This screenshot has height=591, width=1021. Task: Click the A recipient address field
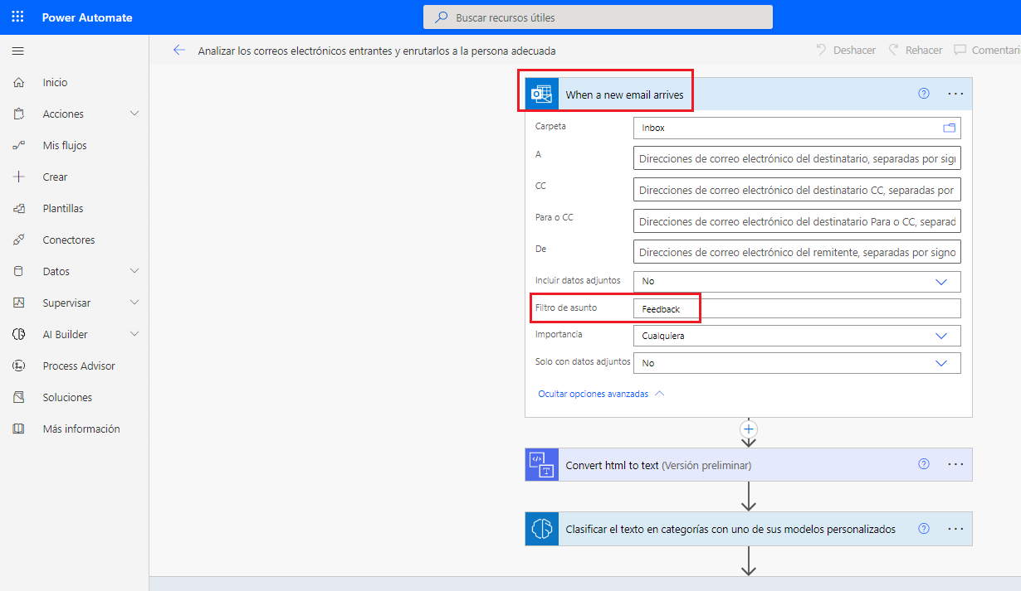click(797, 159)
